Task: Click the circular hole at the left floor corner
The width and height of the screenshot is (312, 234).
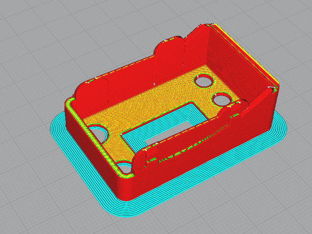Action: (98, 133)
